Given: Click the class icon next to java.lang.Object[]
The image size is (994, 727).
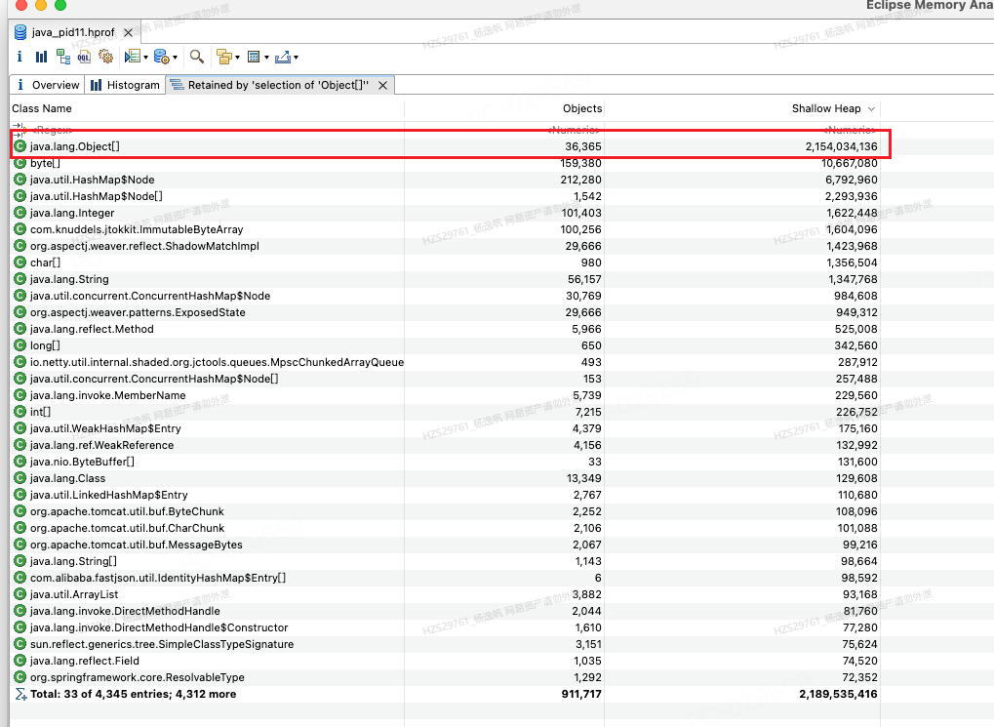Looking at the screenshot, I should point(20,146).
